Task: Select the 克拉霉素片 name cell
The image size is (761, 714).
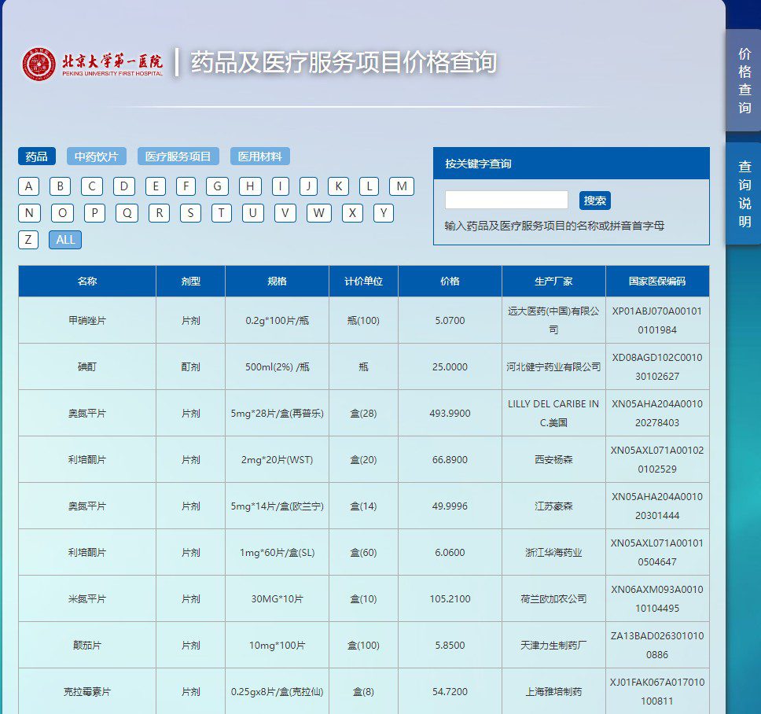Action: [87, 692]
